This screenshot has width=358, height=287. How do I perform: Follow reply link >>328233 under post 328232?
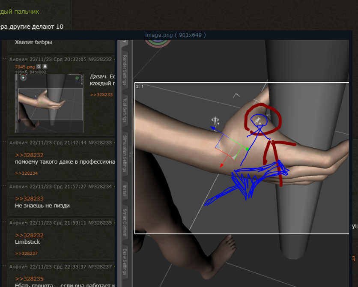101,95
